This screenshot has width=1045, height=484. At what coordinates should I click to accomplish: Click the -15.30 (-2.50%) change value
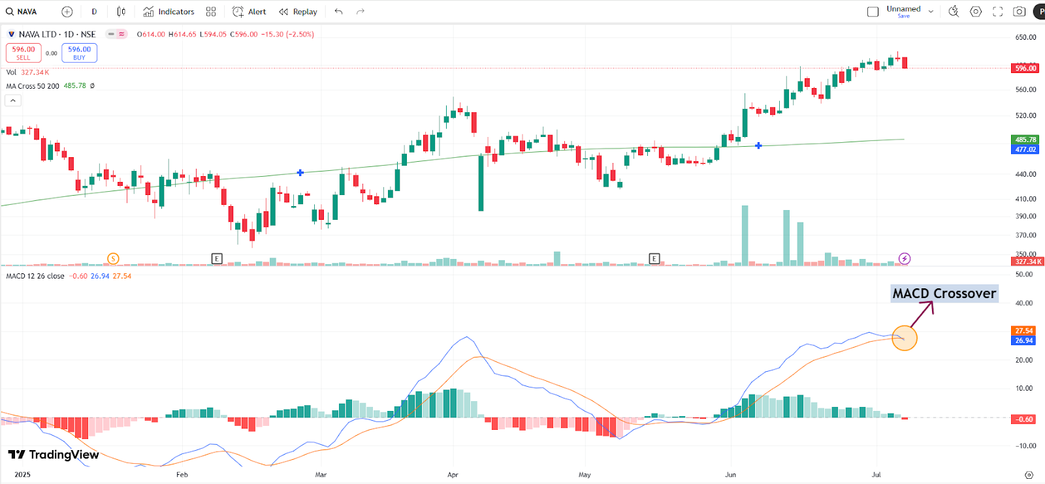[x=287, y=35]
